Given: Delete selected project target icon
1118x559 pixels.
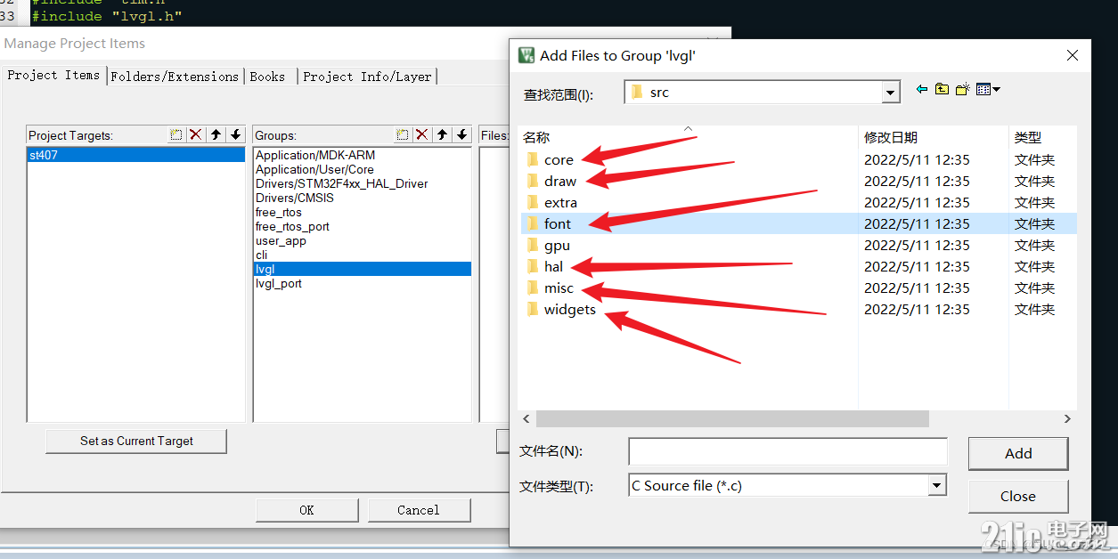Looking at the screenshot, I should tap(197, 134).
